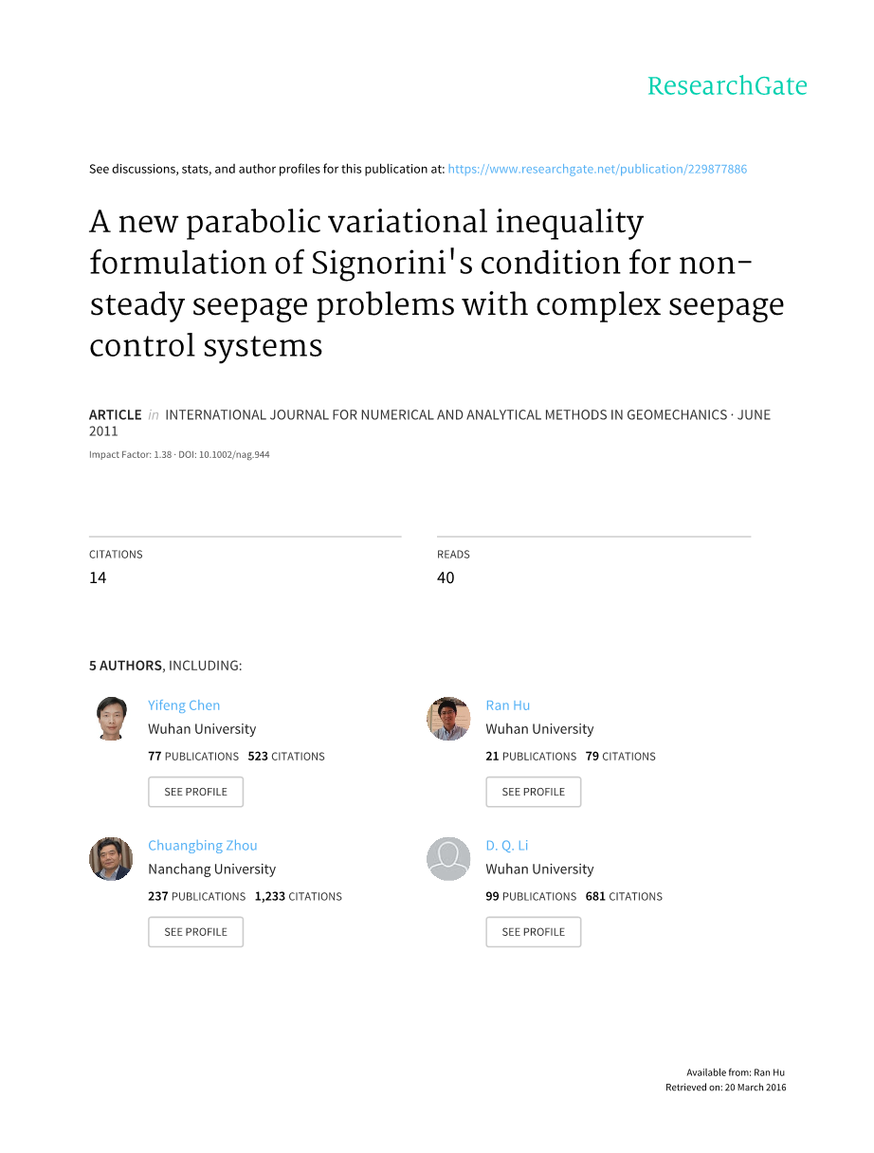Open Yifeng Chen's author name link
The width and height of the screenshot is (874, 1153).
pyautogui.click(x=184, y=705)
